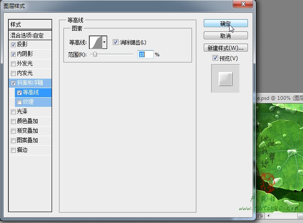This screenshot has height=223, width=303.
Task: Click the style preview swatch thumbnail
Action: (x=225, y=79)
